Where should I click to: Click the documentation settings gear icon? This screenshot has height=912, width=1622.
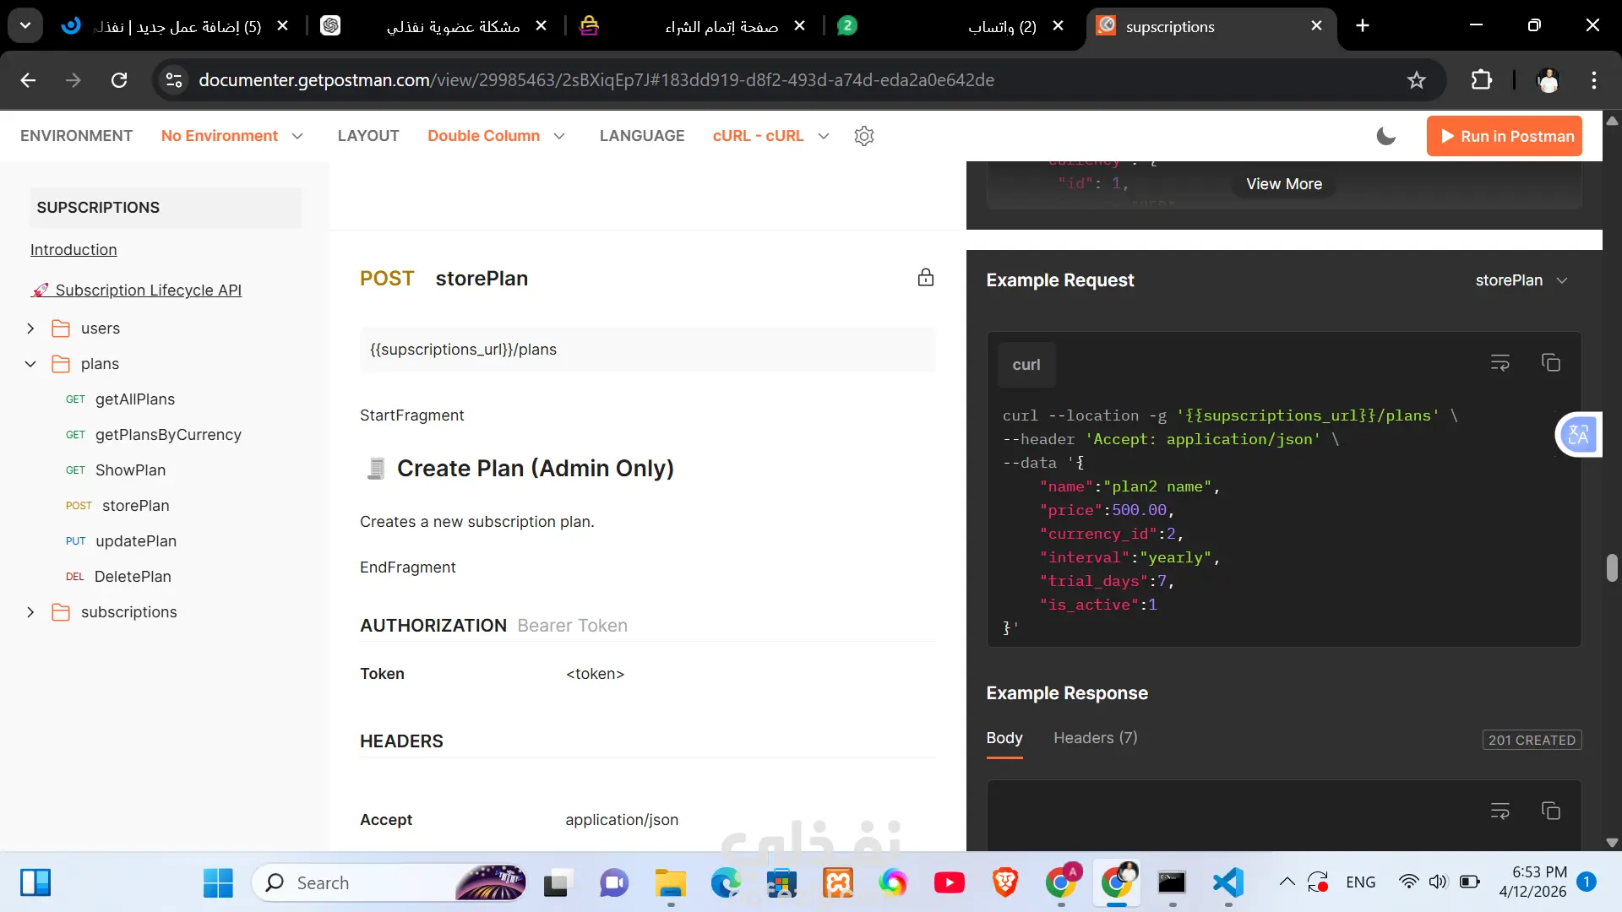point(863,136)
